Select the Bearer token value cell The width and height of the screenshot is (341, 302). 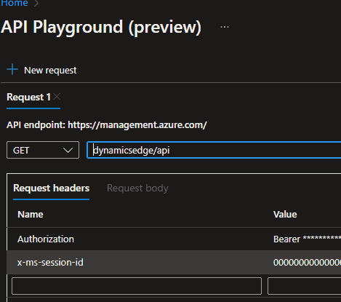point(307,239)
